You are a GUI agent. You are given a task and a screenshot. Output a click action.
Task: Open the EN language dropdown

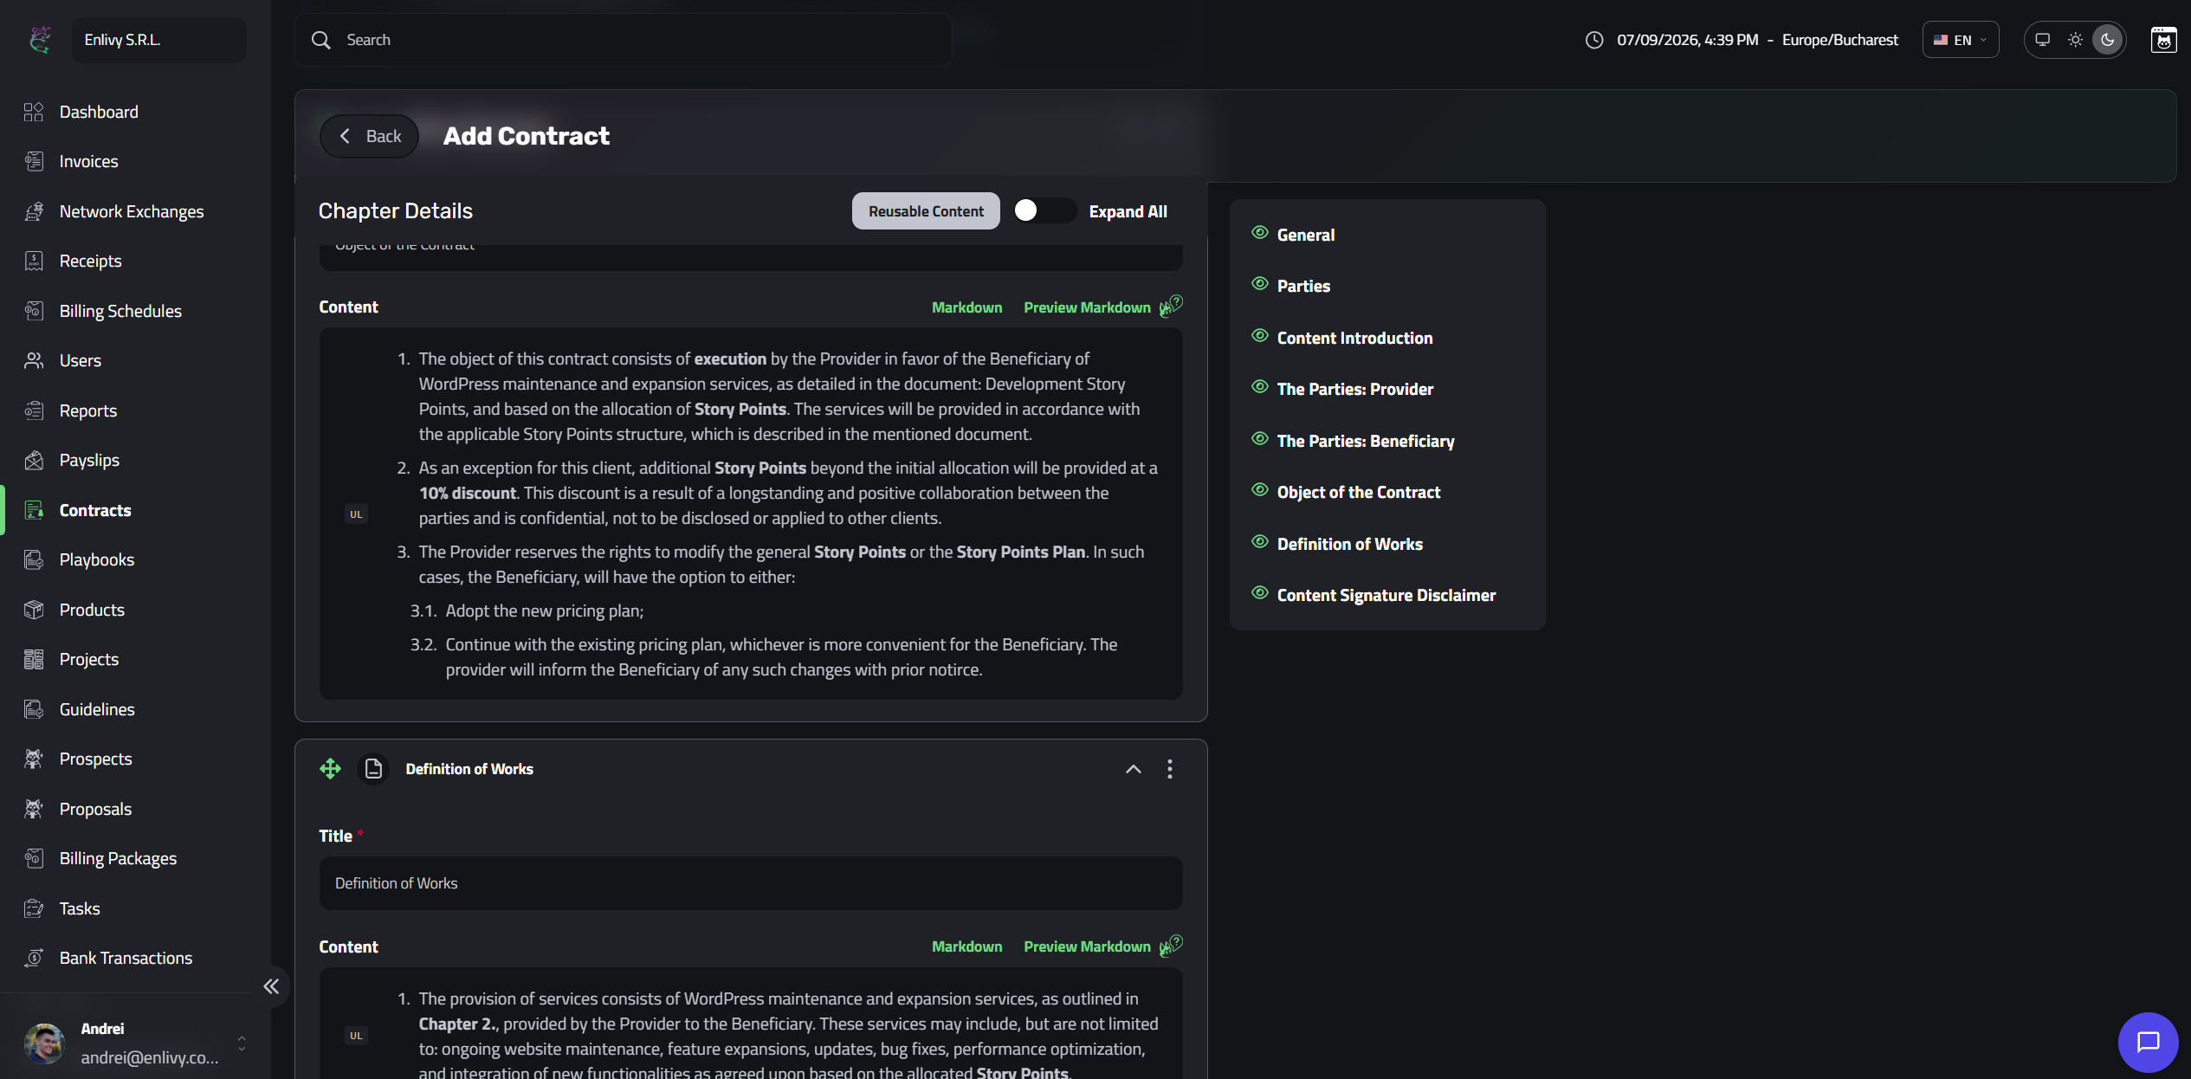pos(1960,40)
